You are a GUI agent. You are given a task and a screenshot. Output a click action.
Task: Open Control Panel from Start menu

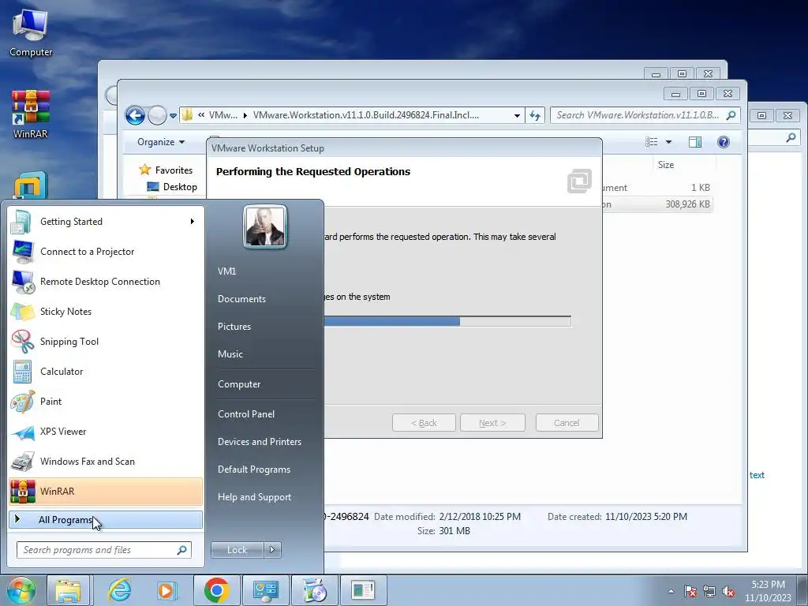[246, 413]
